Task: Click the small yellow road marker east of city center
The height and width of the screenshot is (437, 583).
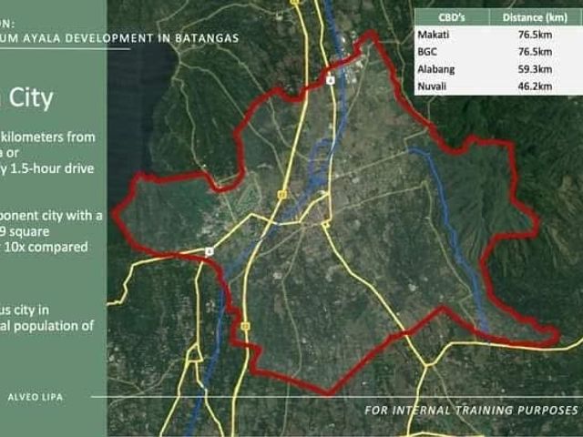Action: [326, 224]
